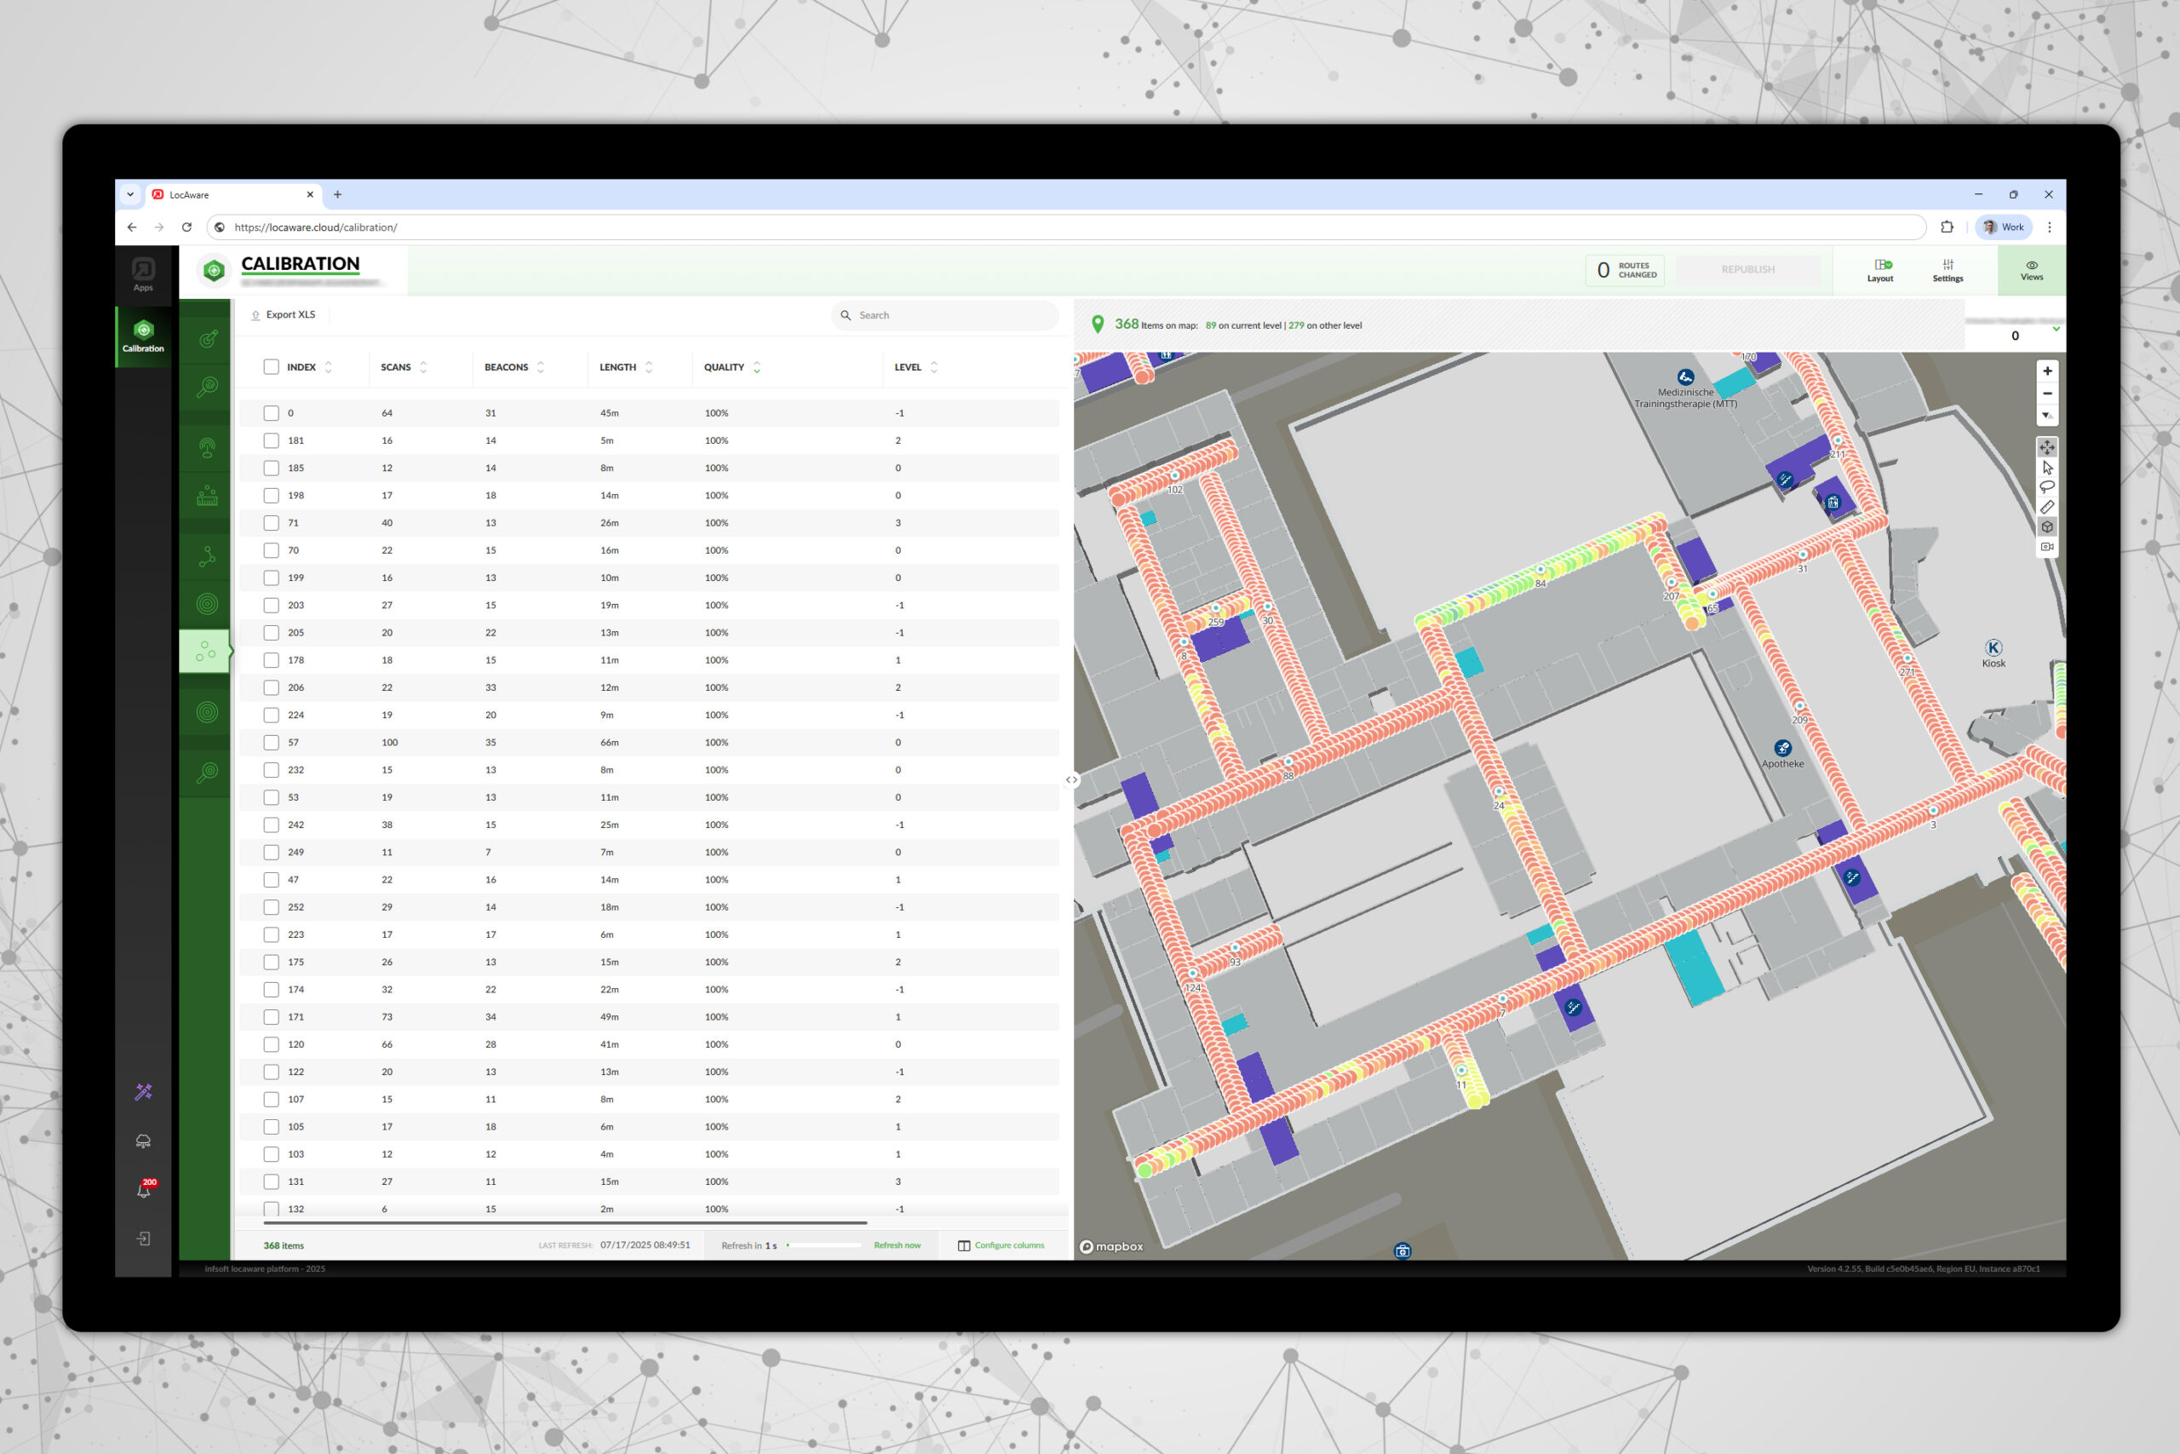This screenshot has width=2180, height=1454.
Task: Sort by SCANS column arrows
Action: [423, 367]
